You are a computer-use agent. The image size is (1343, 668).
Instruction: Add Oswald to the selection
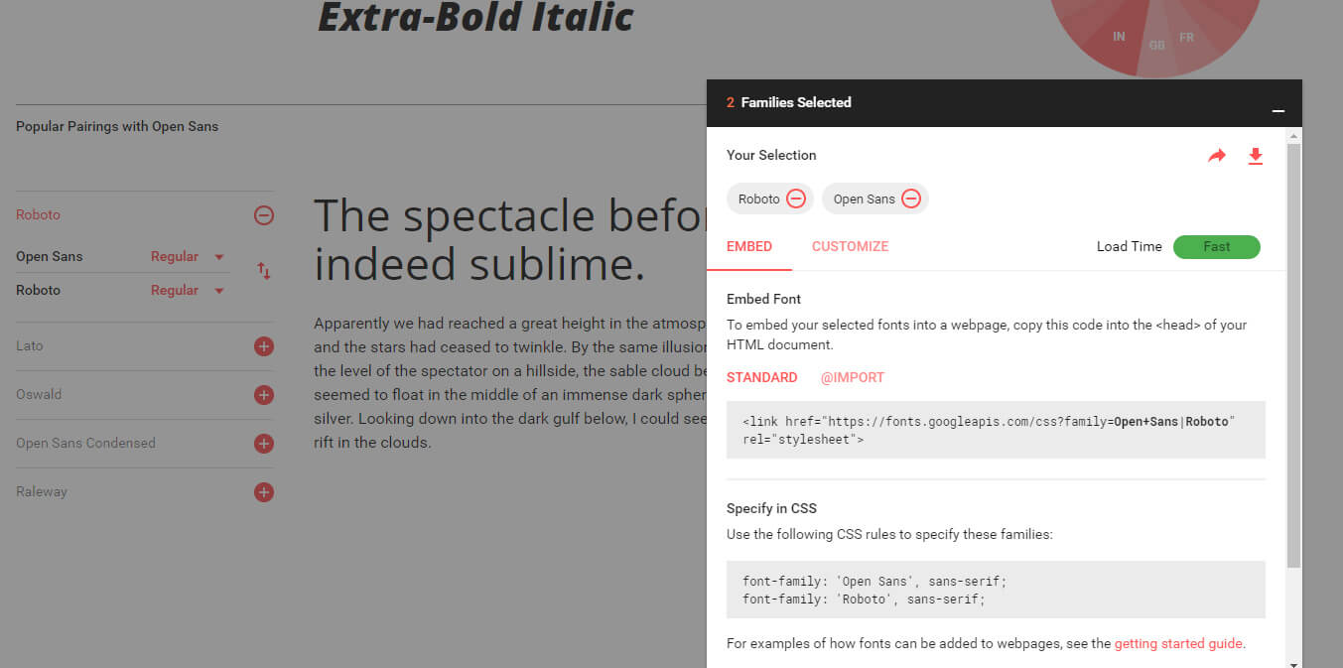(263, 395)
